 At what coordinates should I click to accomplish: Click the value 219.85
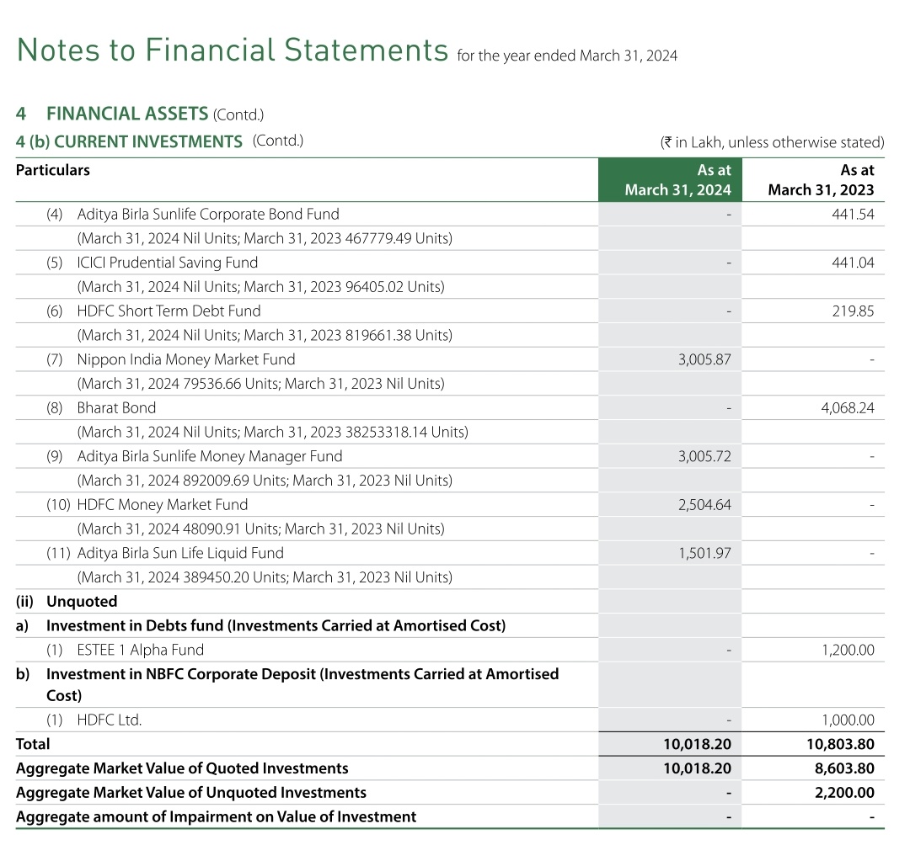853,311
